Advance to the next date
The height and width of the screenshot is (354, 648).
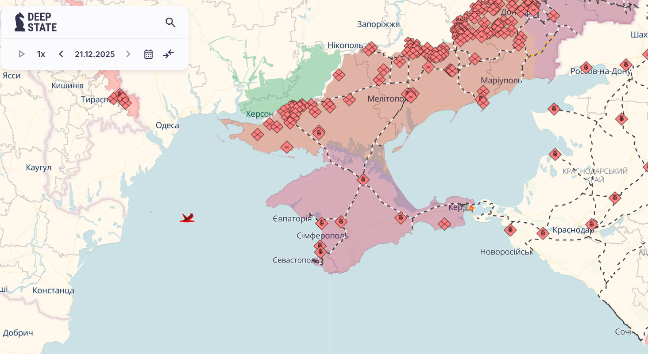(128, 54)
